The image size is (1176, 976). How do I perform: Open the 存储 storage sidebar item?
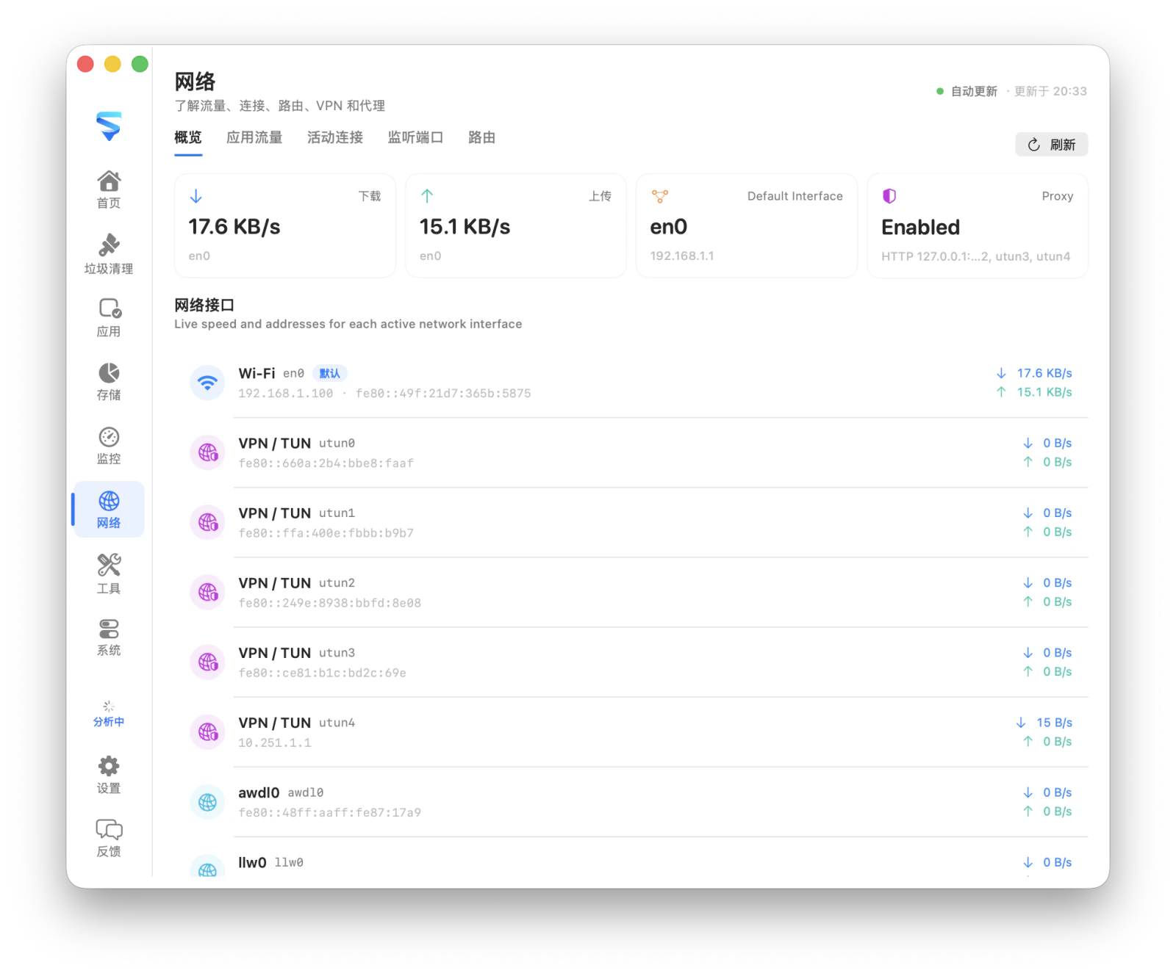[x=109, y=381]
